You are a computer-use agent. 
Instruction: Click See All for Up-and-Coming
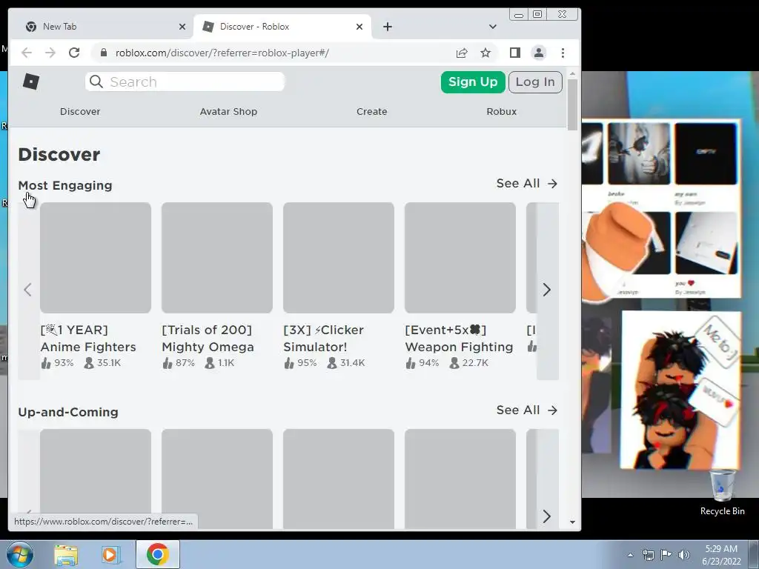point(527,410)
